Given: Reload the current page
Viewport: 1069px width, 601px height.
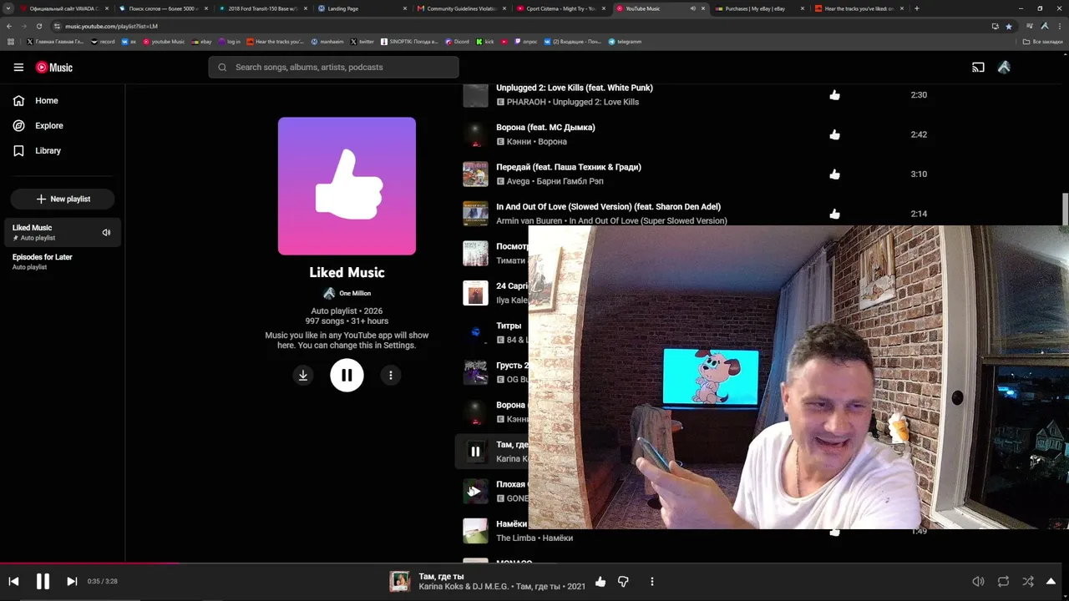Looking at the screenshot, I should 38,26.
